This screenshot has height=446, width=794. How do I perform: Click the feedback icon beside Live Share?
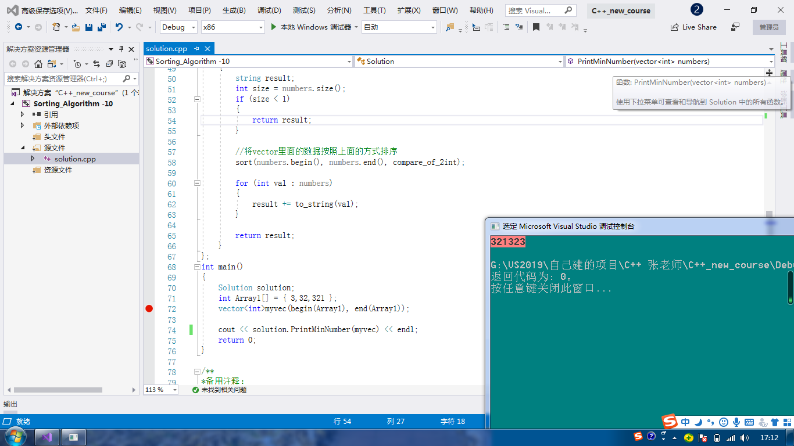pos(735,27)
